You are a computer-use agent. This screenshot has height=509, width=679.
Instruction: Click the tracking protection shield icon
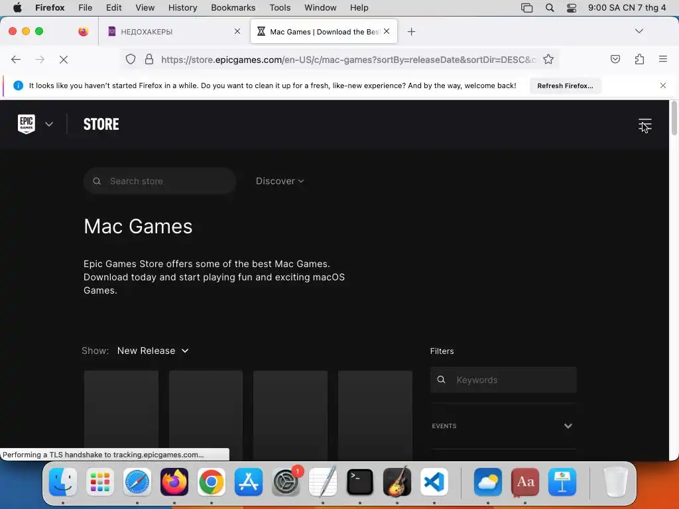[x=131, y=59]
